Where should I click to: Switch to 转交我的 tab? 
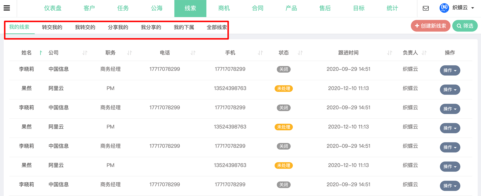pyautogui.click(x=52, y=27)
